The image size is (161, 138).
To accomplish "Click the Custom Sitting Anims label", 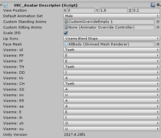I will click(x=22, y=27).
